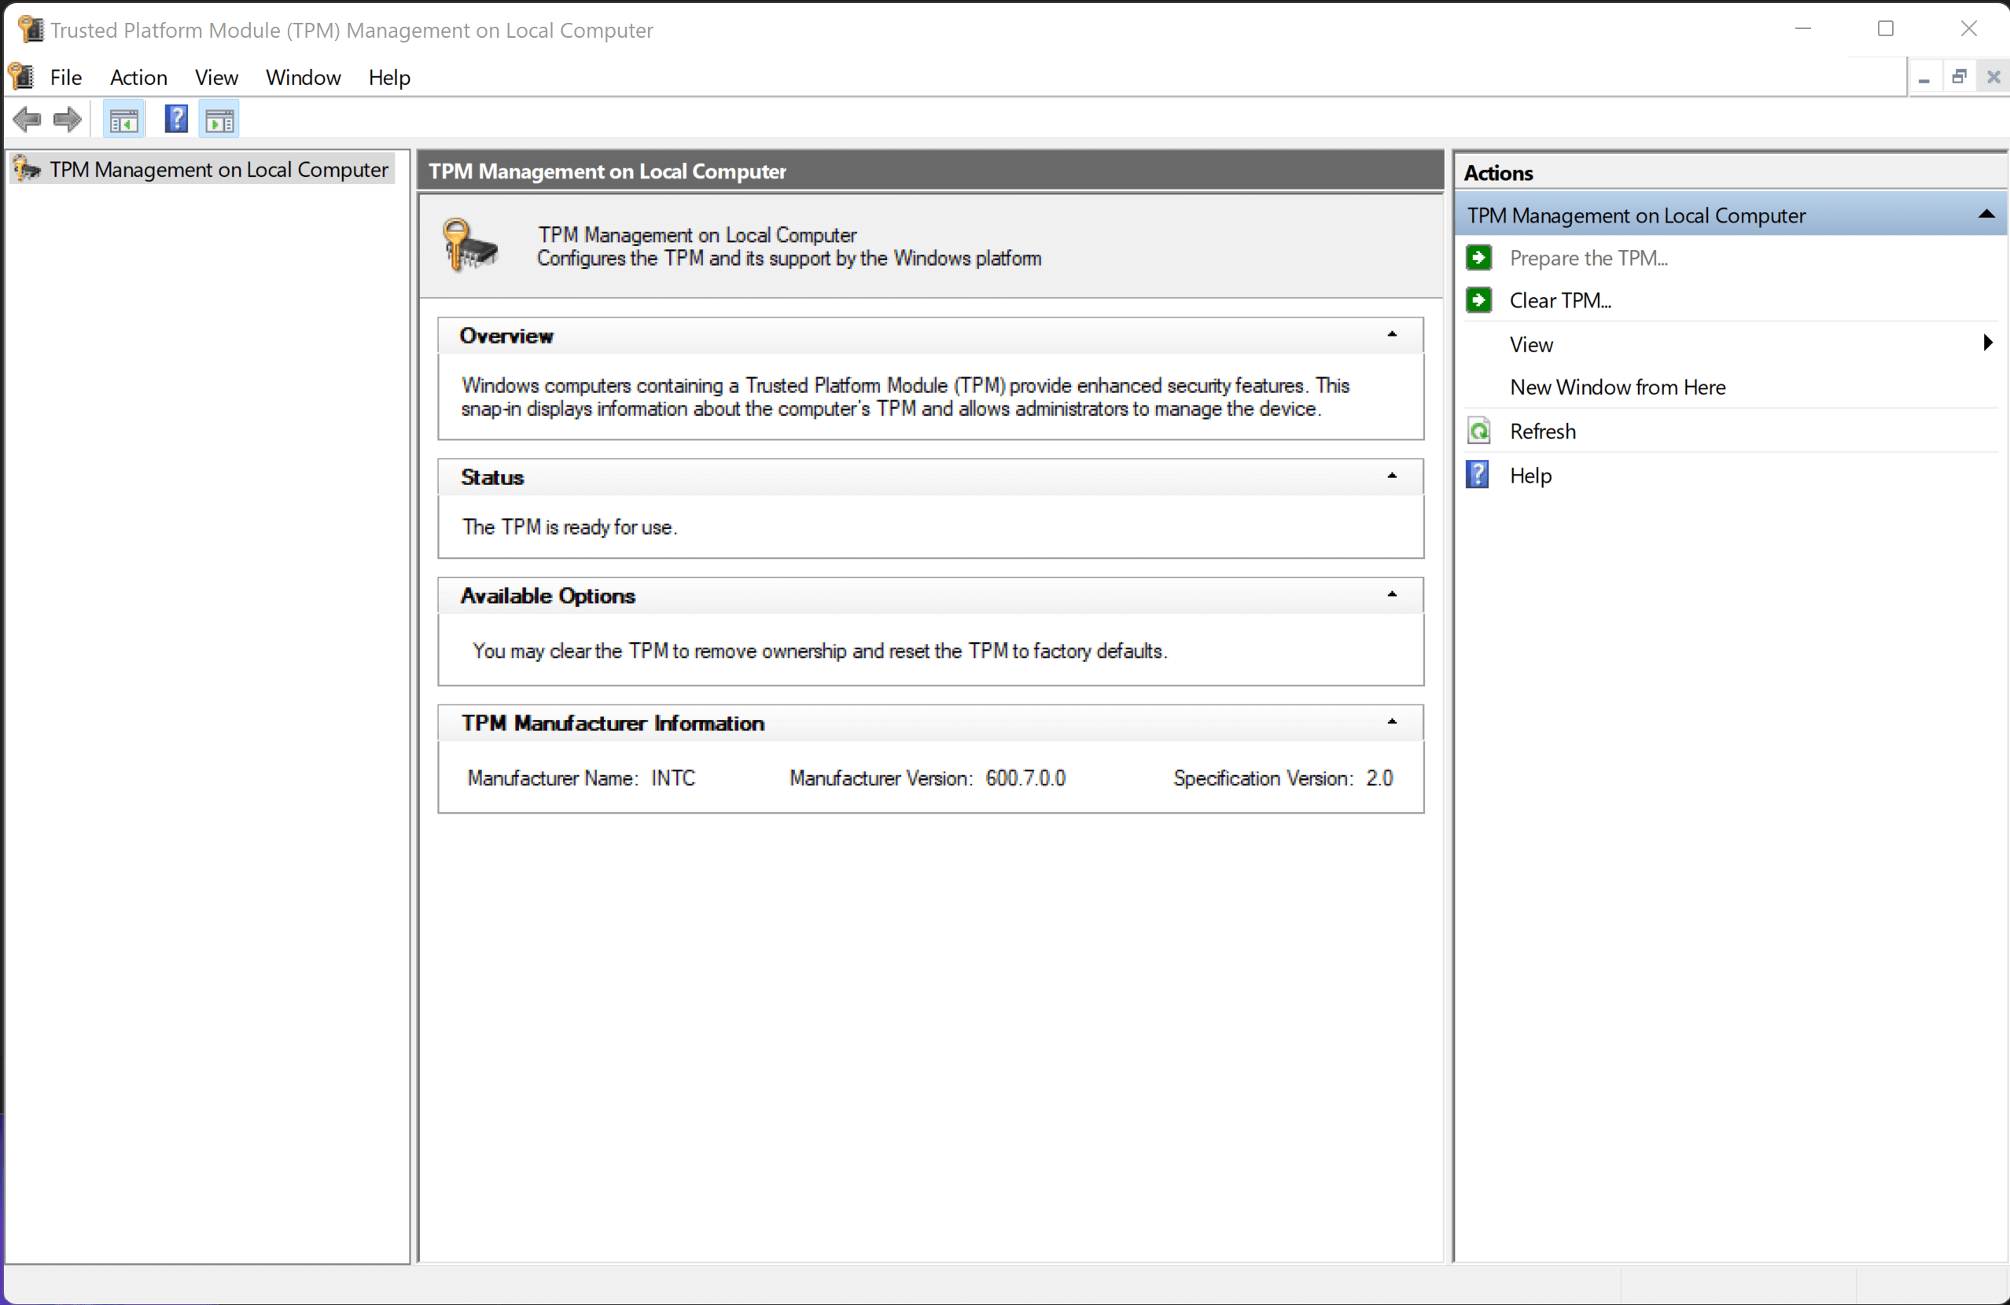This screenshot has height=1305, width=2010.
Task: Open the Action menu
Action: pos(138,78)
